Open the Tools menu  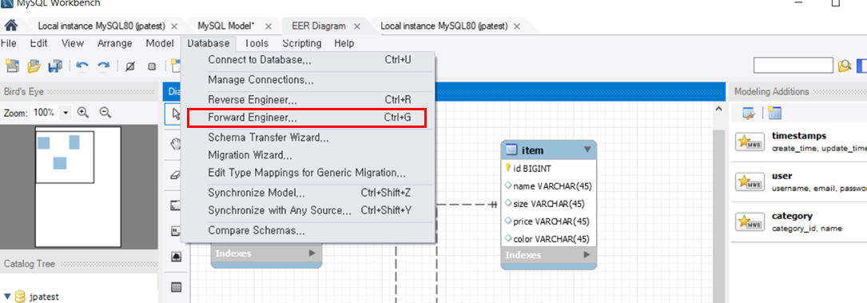click(256, 43)
